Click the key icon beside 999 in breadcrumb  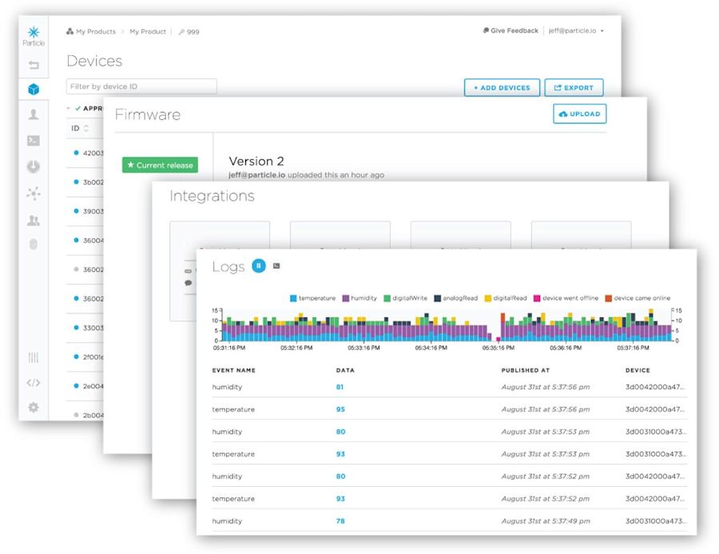[181, 32]
